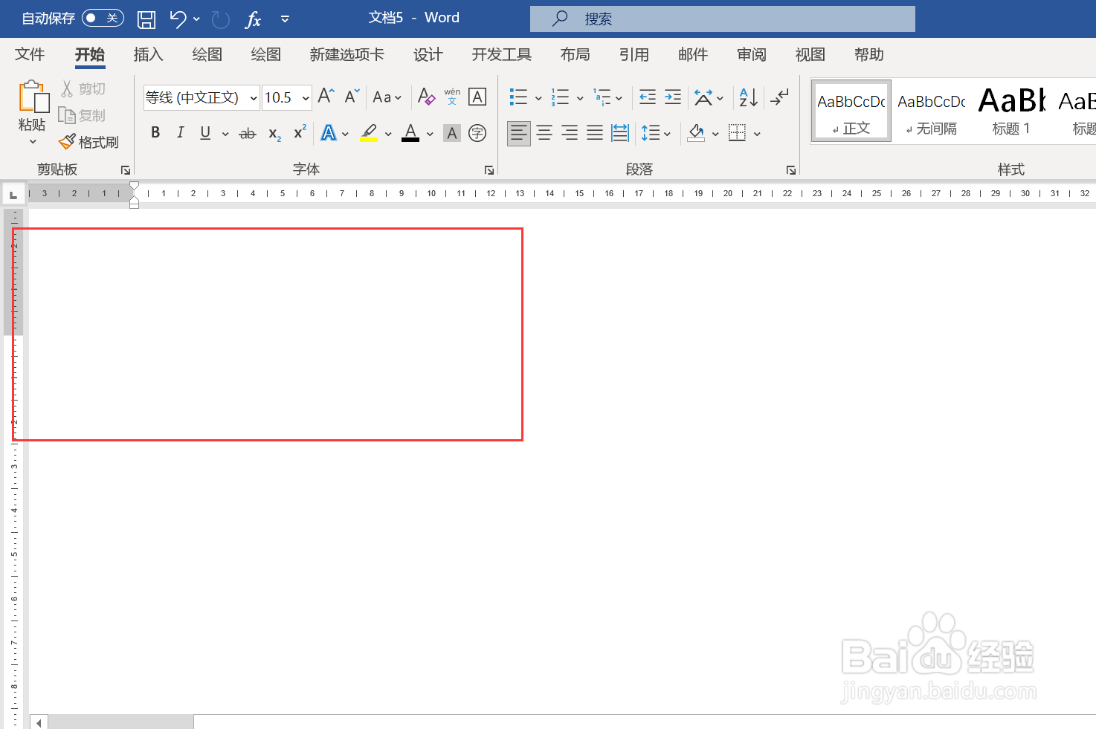The width and height of the screenshot is (1096, 729).
Task: Apply the 标题 1 (Heading 1) style
Action: (x=1011, y=111)
